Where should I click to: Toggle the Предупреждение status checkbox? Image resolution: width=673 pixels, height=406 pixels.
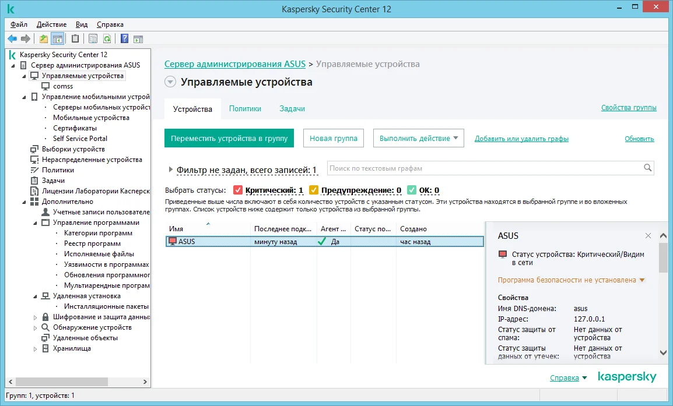click(314, 190)
